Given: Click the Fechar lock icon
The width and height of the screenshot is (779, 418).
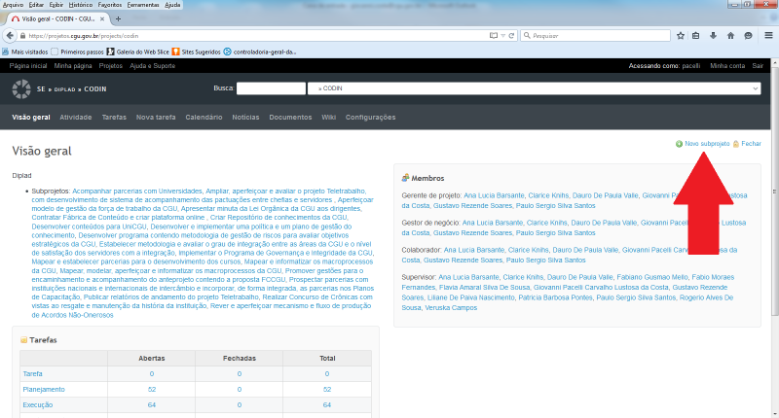Looking at the screenshot, I should pos(736,143).
